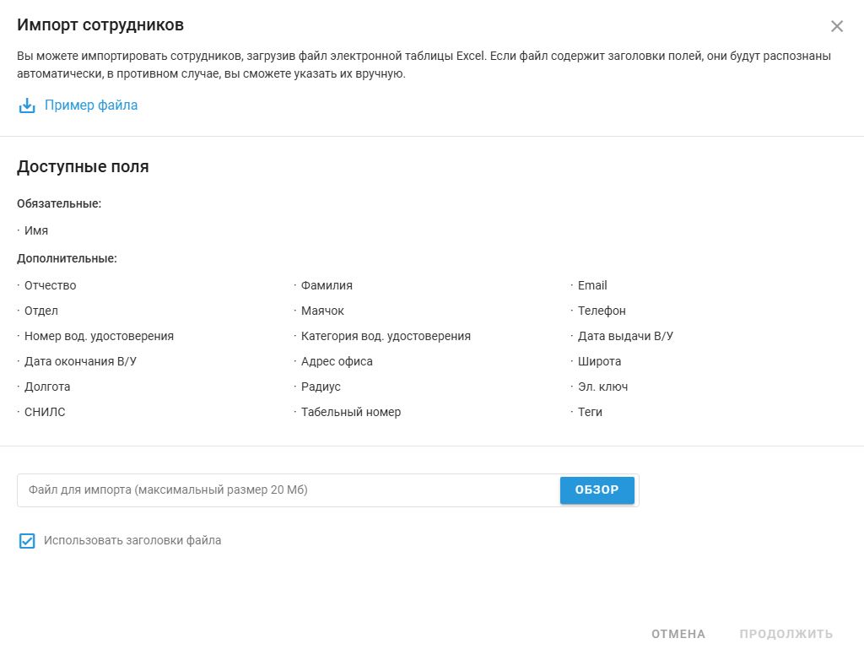Click the "СНИЛС" field item
Screen dimensions: 864x660
point(45,412)
